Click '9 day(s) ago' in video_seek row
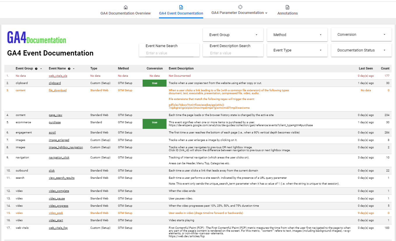This screenshot has height=241, width=396. [366, 213]
